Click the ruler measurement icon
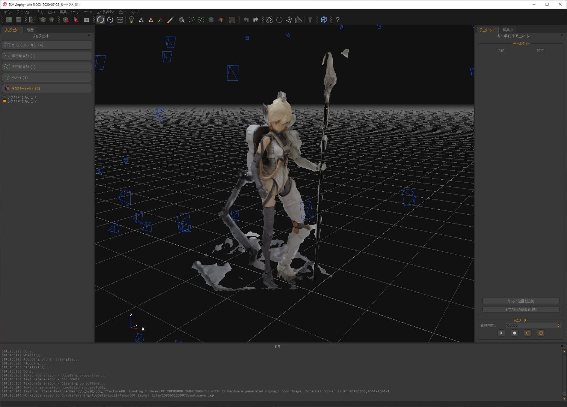The height and width of the screenshot is (407, 567). [299, 20]
